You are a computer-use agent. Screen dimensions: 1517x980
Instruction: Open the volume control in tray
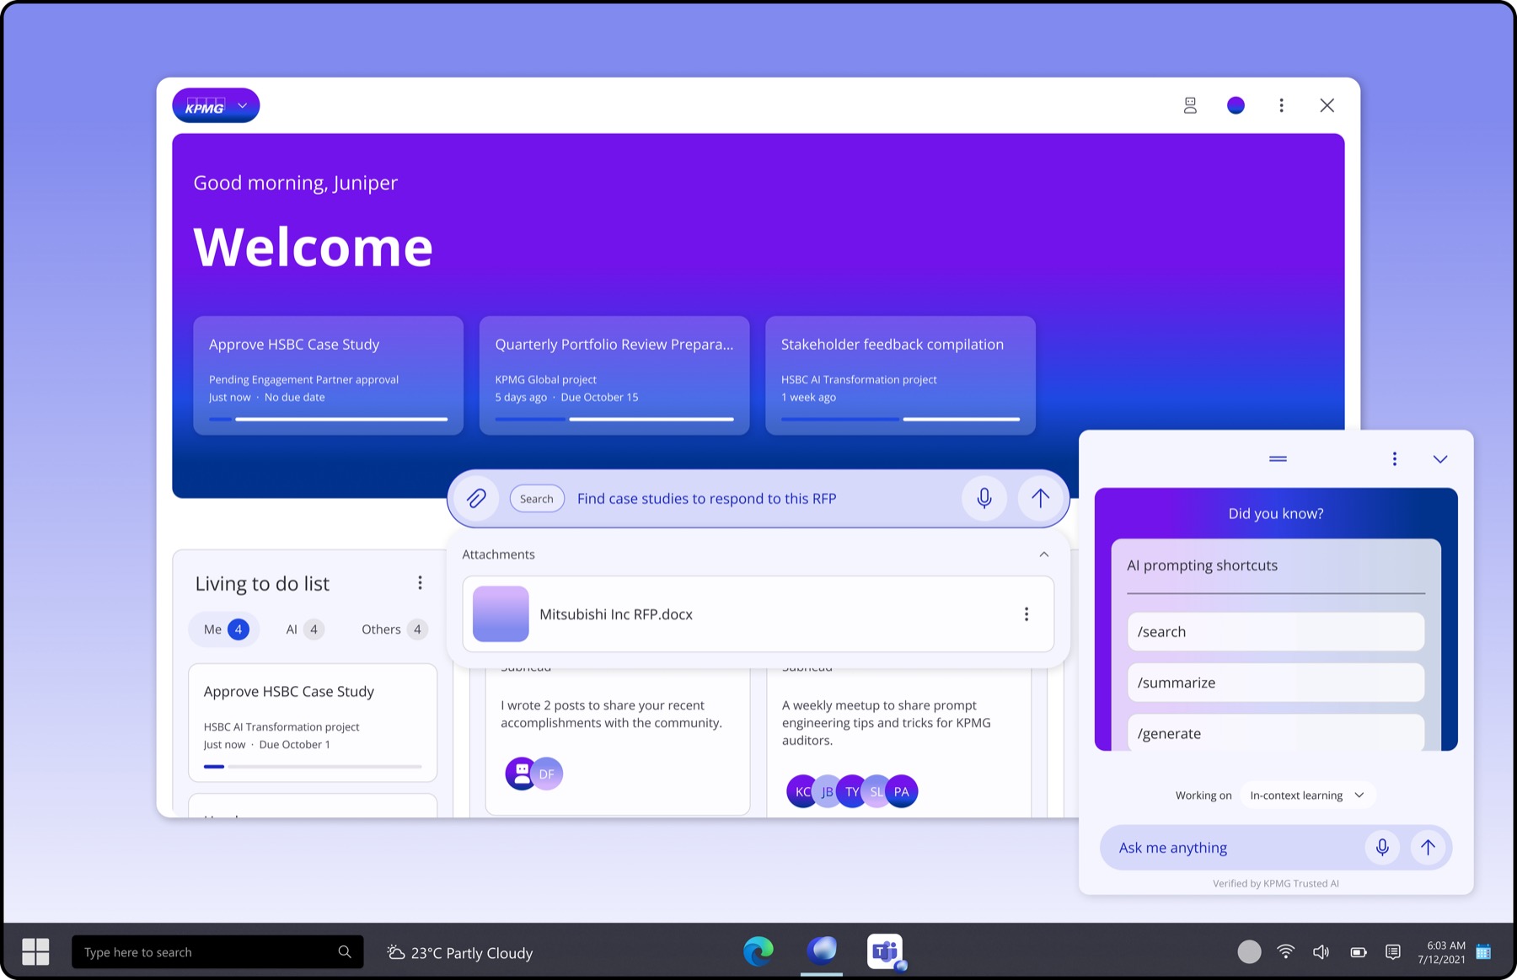1321,952
